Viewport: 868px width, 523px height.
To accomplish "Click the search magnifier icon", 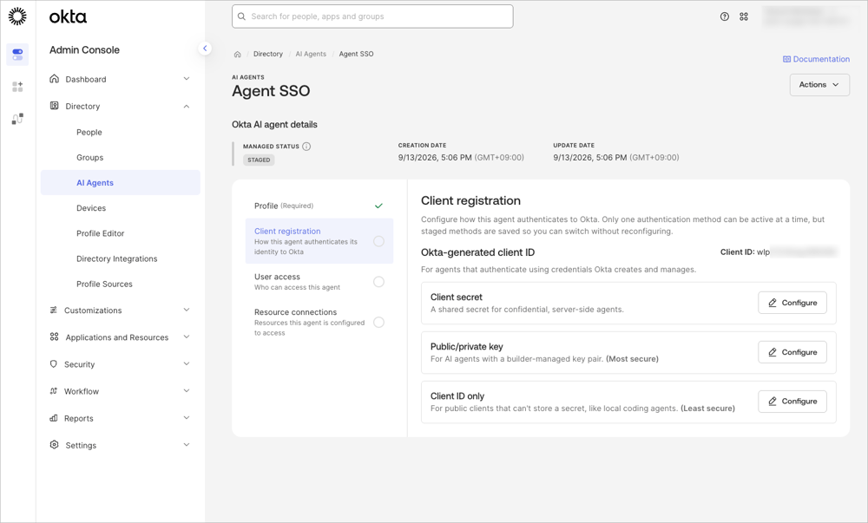I will click(x=242, y=16).
